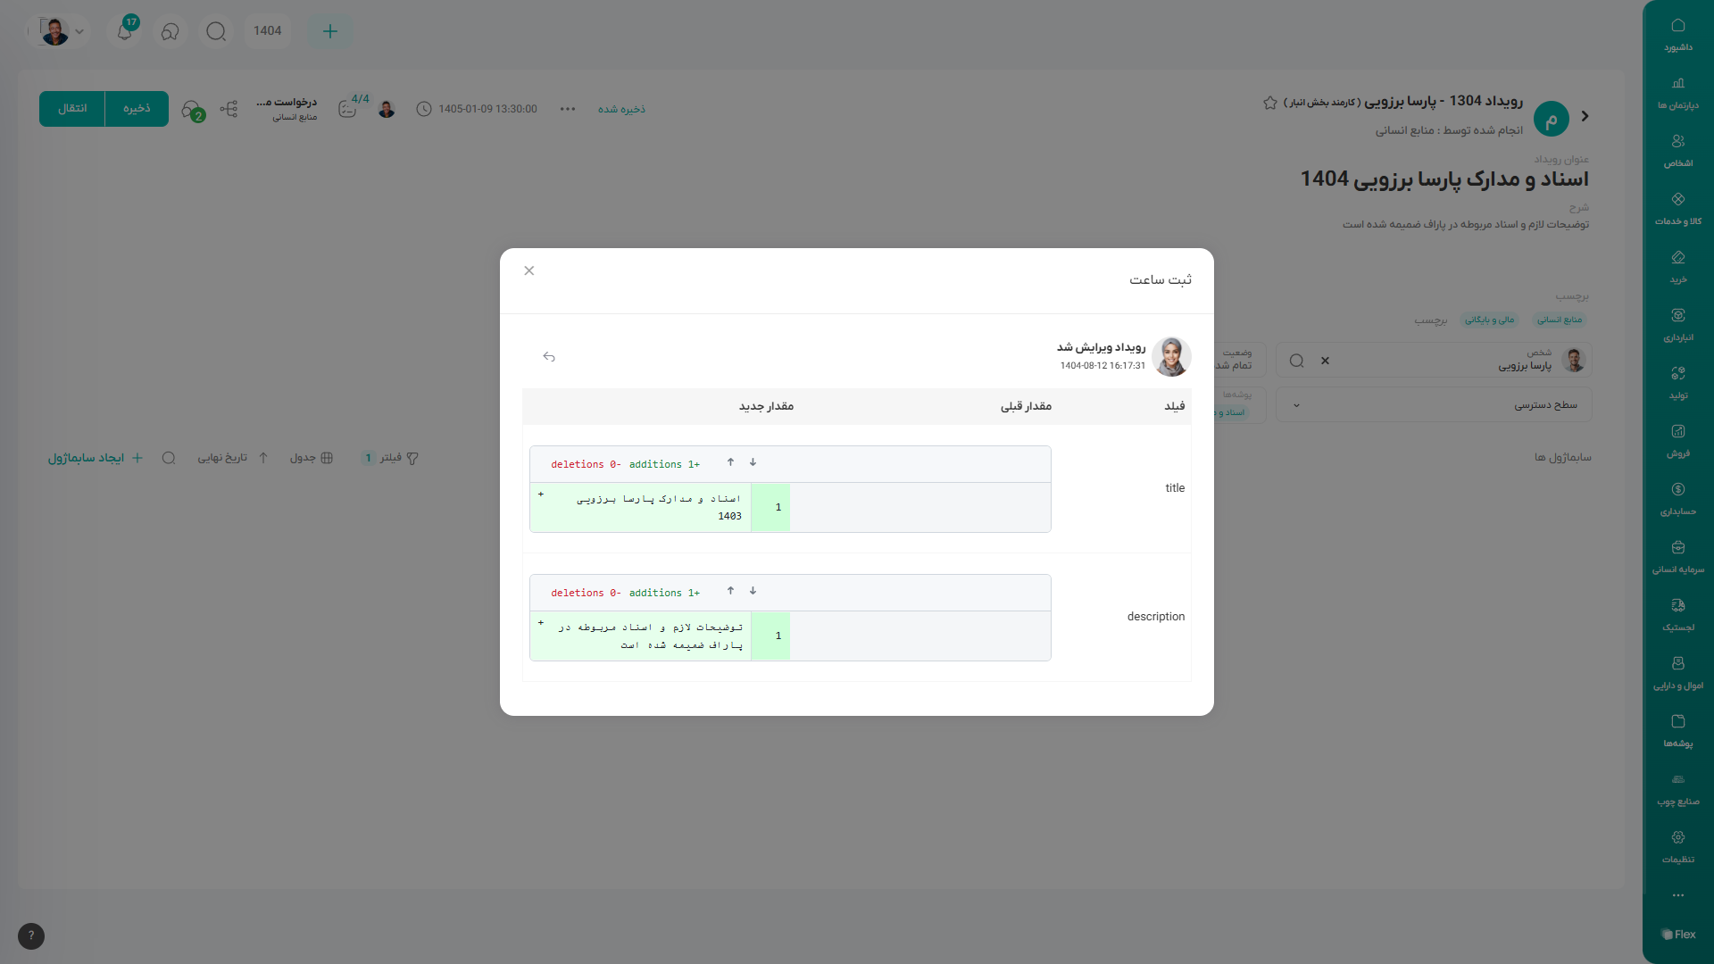Viewport: 1714px width, 964px height.
Task: Click the reply arrow icon in the modal
Action: (549, 357)
